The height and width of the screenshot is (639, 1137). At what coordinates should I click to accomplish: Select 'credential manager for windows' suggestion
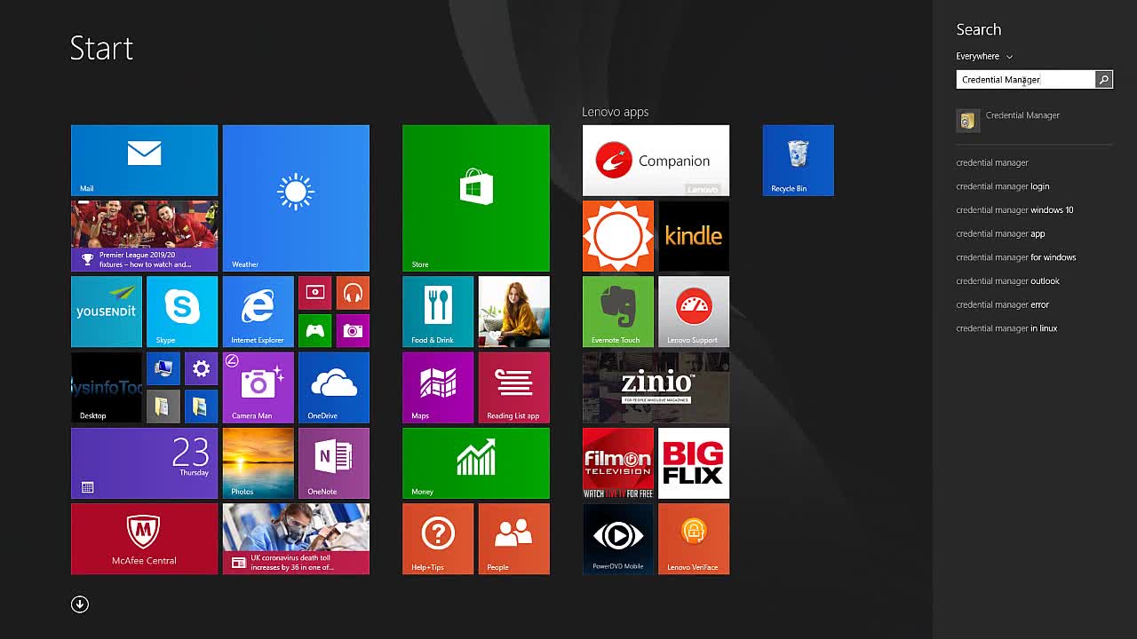click(1016, 257)
